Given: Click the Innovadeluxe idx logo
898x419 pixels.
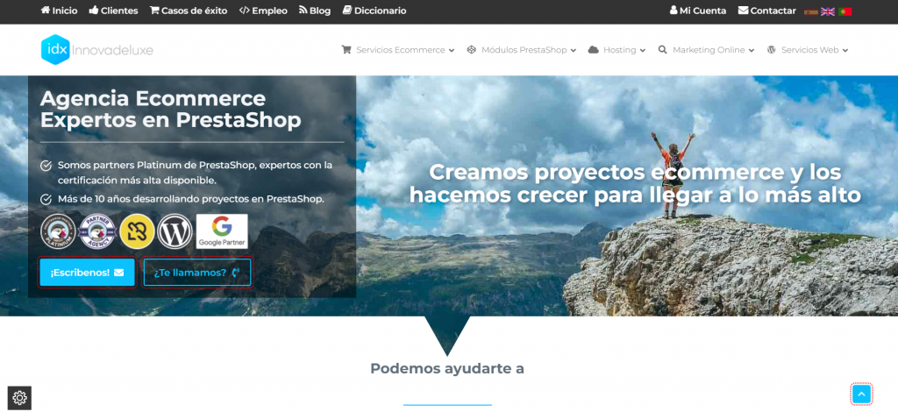Looking at the screenshot, I should [x=97, y=50].
